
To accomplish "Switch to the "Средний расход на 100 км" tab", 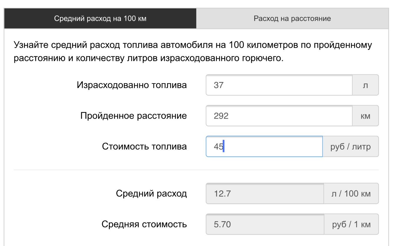I will pos(100,19).
